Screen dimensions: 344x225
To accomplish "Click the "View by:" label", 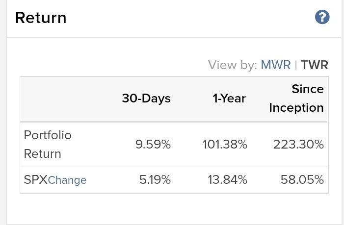I will [x=232, y=65].
